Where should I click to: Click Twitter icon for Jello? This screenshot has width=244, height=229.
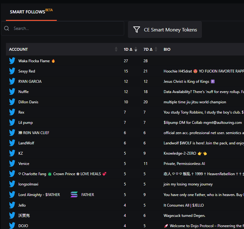[x=12, y=205]
